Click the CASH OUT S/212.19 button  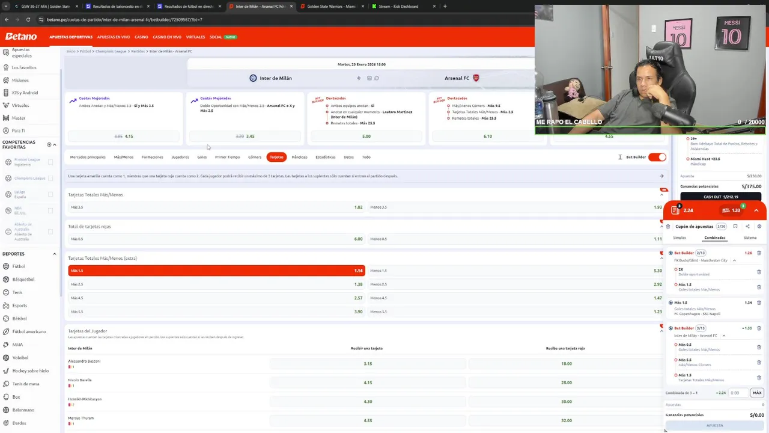[x=721, y=197]
